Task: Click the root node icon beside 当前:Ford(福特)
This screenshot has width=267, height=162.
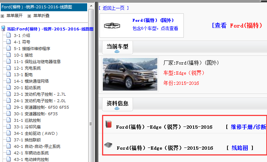Action: click(x=3, y=28)
